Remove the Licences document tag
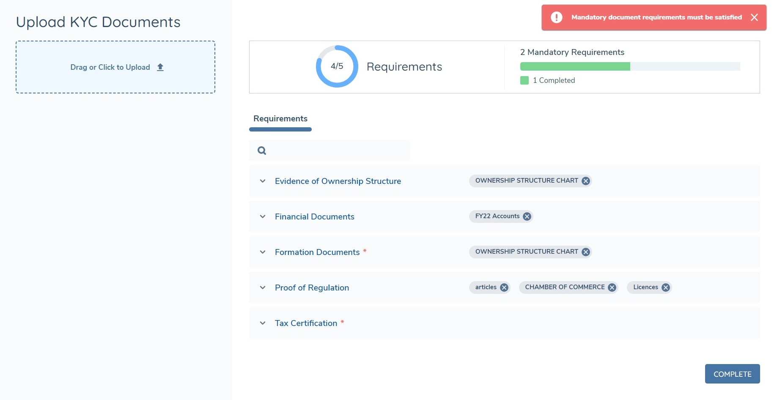Screen dimensions: 777x400 665,288
